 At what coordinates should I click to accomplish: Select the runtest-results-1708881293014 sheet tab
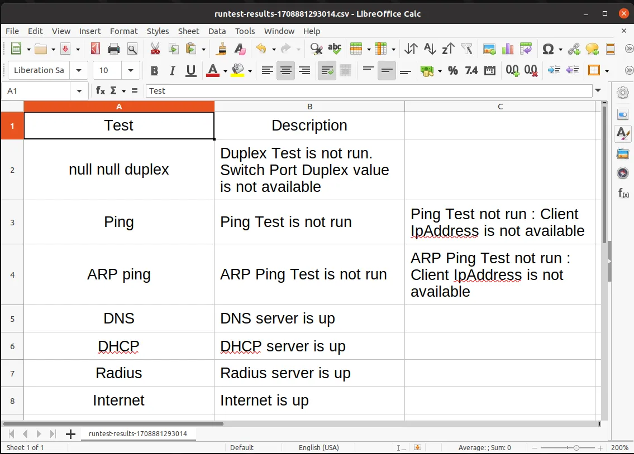[x=138, y=434]
